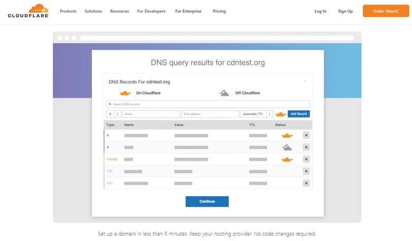Open the Automatic TTL dropdown
The height and width of the screenshot is (241, 412).
tap(257, 114)
